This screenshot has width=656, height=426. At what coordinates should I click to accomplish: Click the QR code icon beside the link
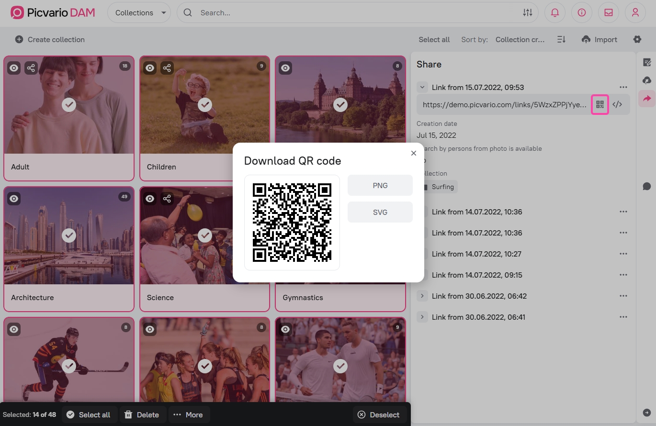pyautogui.click(x=600, y=104)
